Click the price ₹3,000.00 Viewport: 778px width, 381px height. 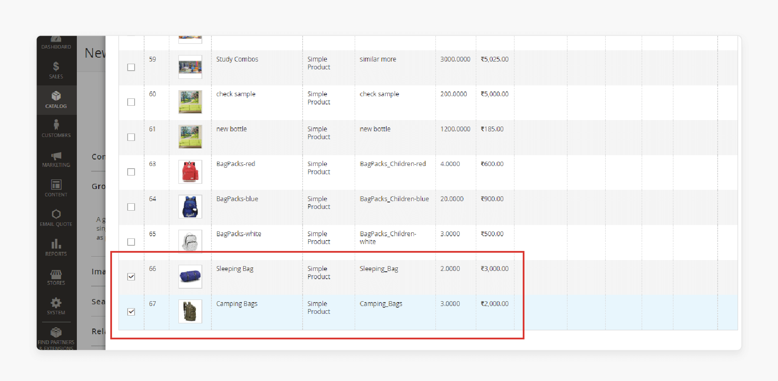click(x=494, y=269)
